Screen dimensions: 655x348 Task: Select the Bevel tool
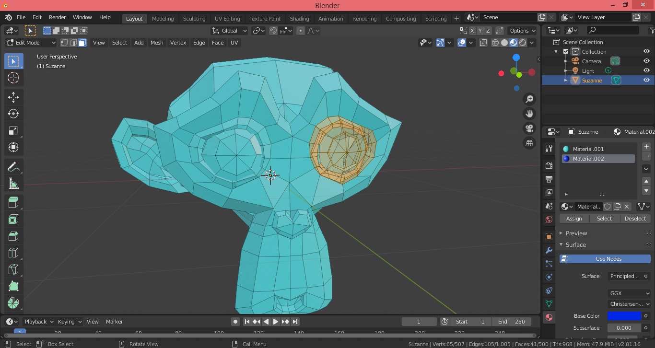coord(13,236)
